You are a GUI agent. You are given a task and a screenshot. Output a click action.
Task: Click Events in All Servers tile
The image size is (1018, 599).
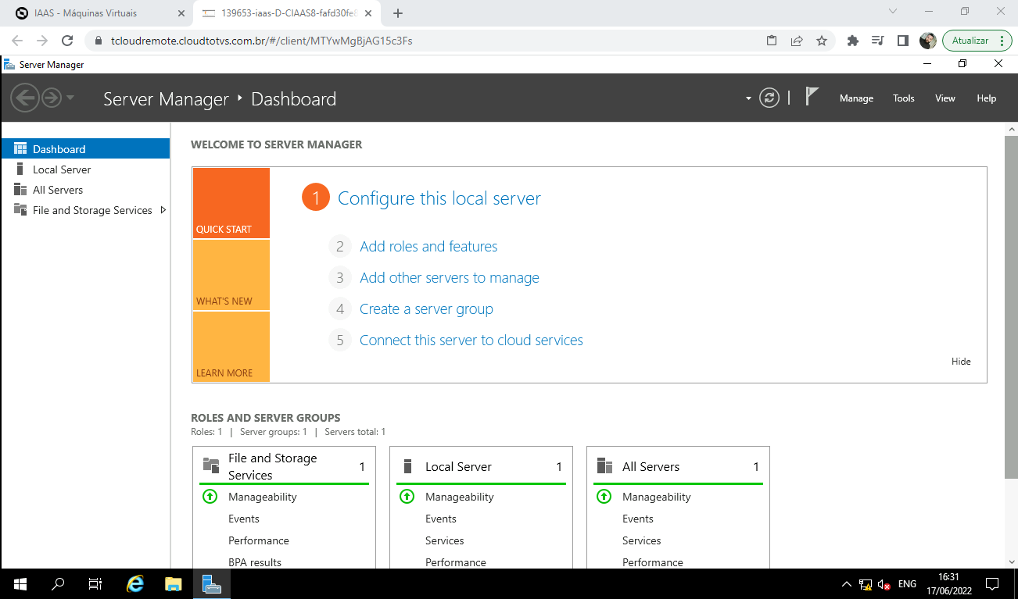(x=638, y=519)
